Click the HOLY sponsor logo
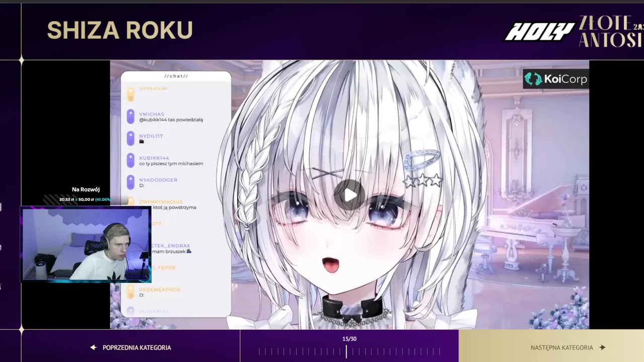644x362 pixels. click(x=539, y=32)
